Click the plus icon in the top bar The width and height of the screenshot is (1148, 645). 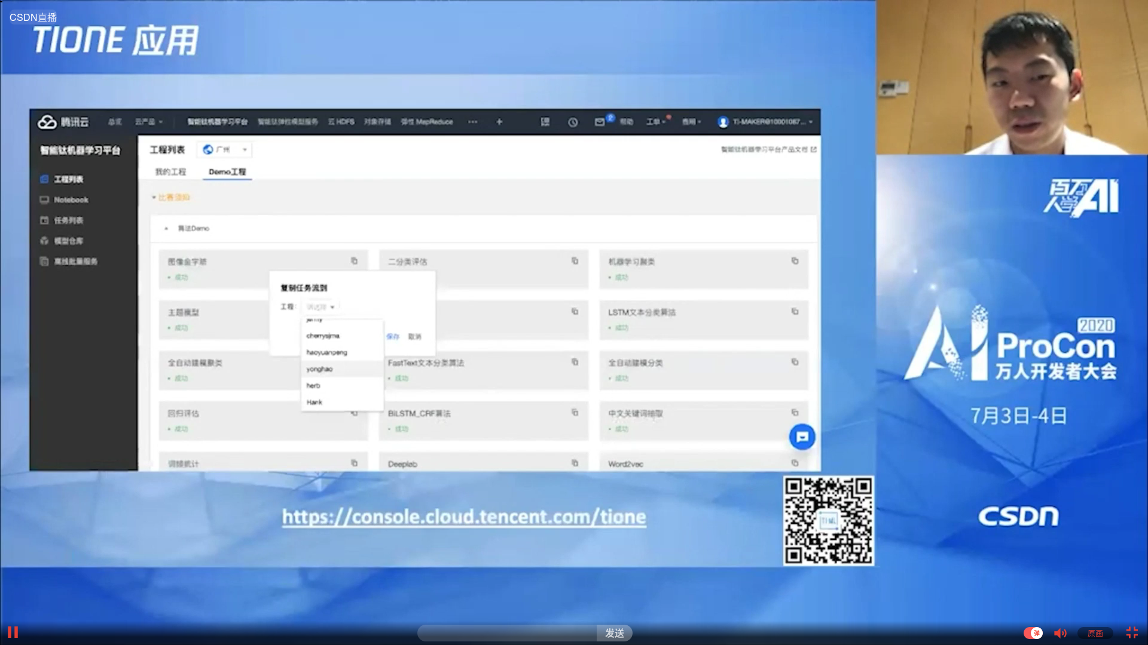click(x=499, y=122)
